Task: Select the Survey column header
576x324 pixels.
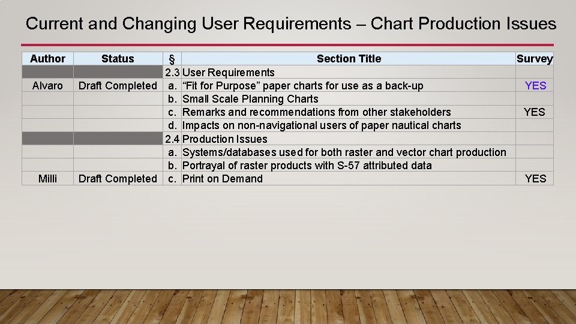Action: tap(535, 59)
